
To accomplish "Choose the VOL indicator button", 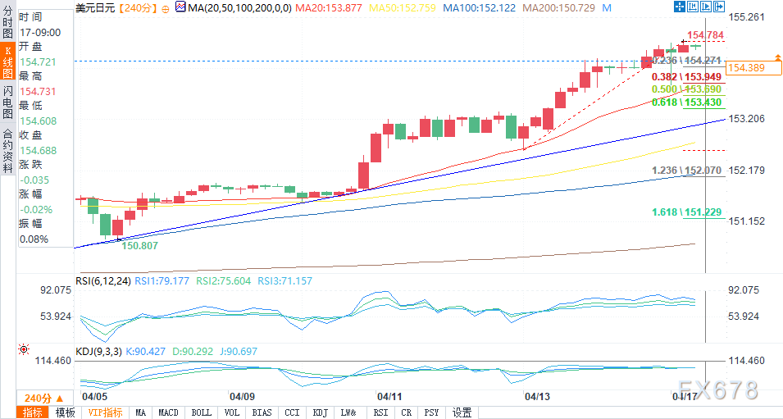I will tap(232, 412).
